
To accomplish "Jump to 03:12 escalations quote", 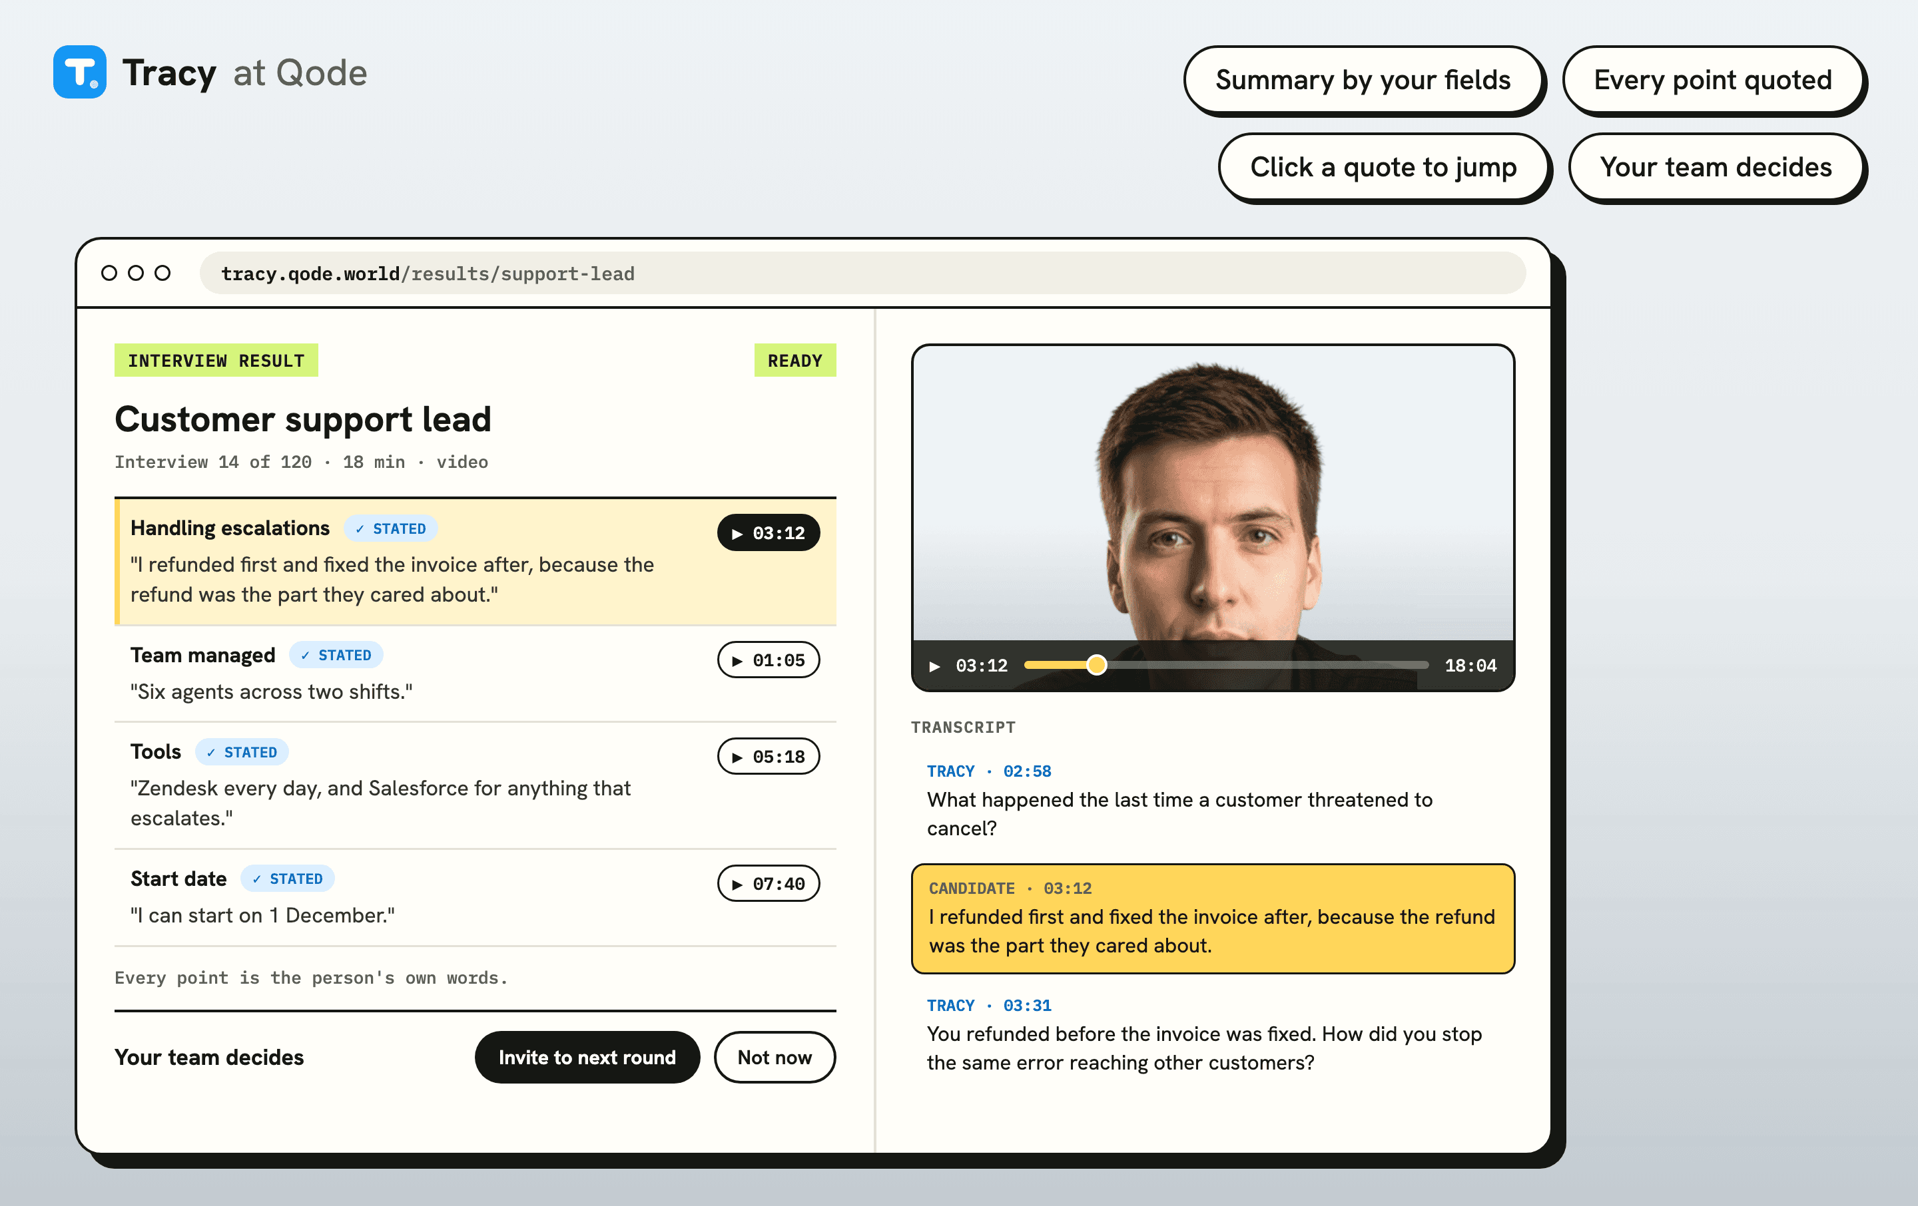I will 768,532.
